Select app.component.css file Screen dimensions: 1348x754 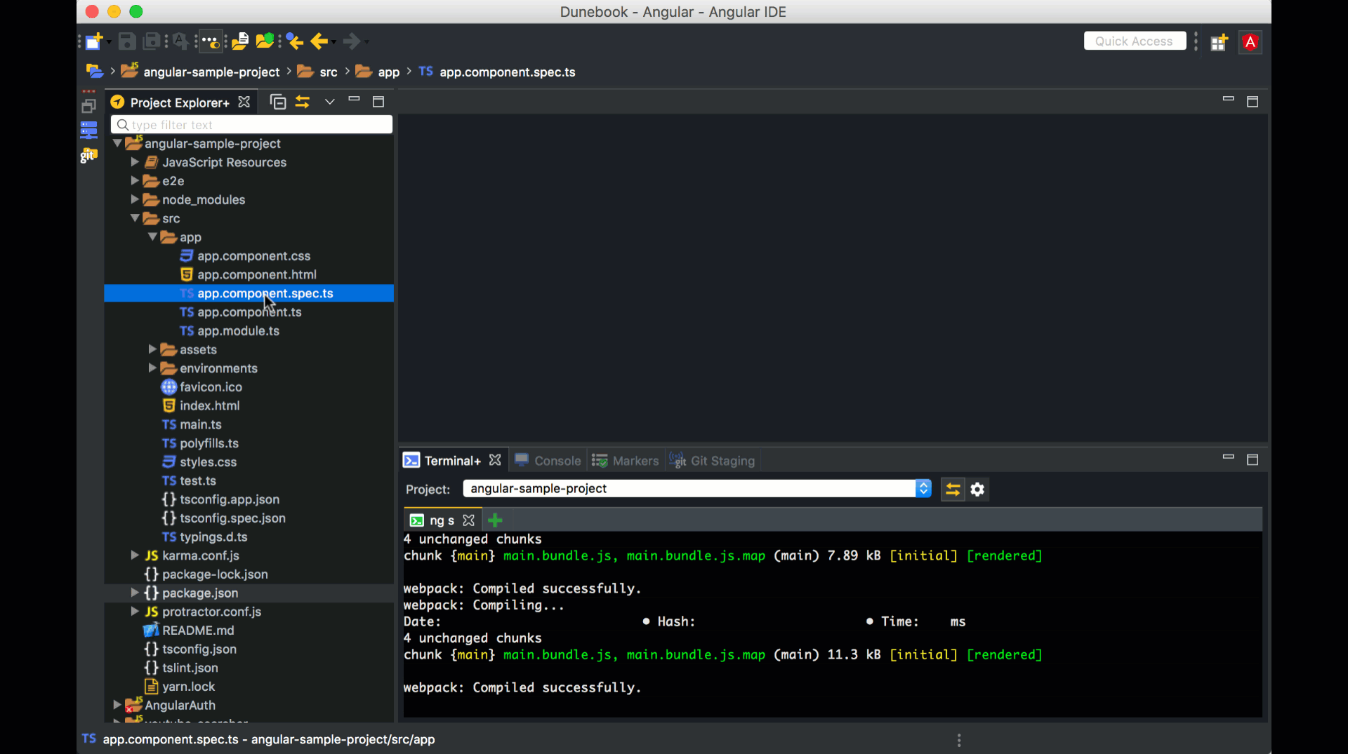tap(253, 256)
